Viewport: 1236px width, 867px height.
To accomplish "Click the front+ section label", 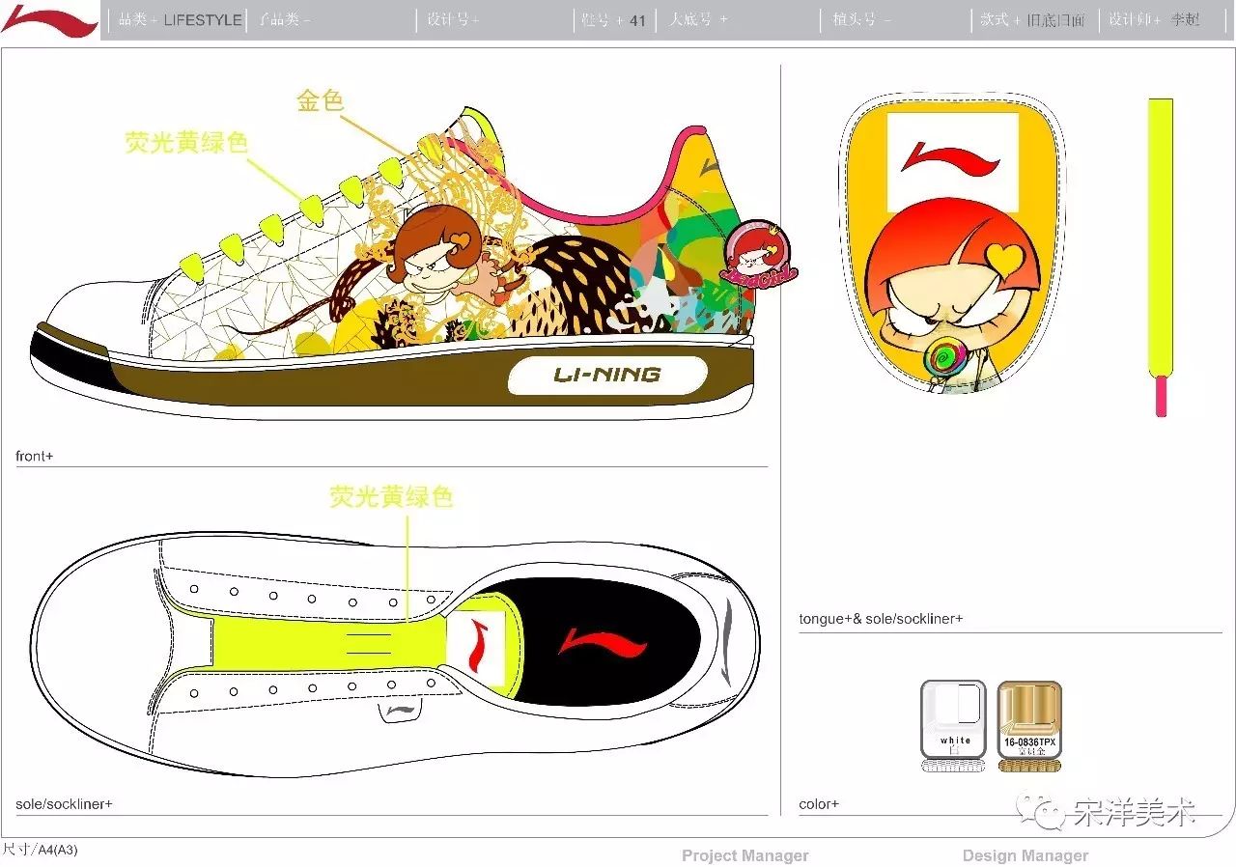I will click(x=35, y=456).
